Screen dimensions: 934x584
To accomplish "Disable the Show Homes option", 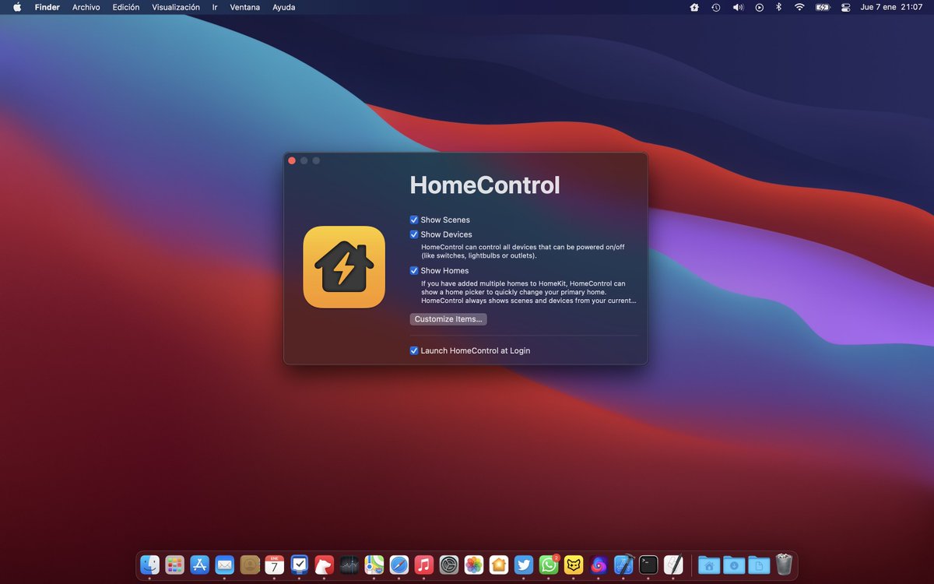I will pyautogui.click(x=414, y=271).
